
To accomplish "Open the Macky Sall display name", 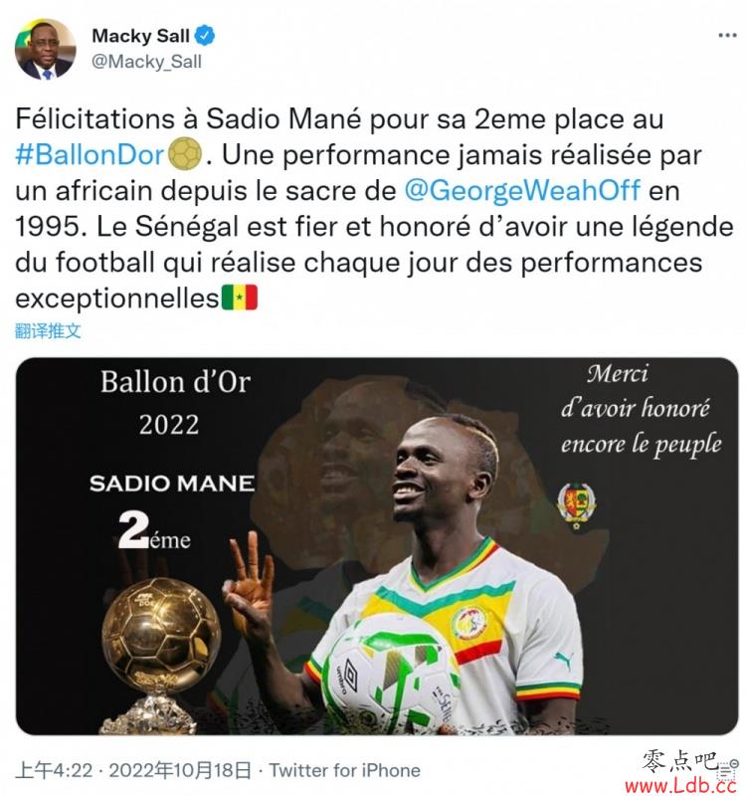I will pyautogui.click(x=140, y=36).
